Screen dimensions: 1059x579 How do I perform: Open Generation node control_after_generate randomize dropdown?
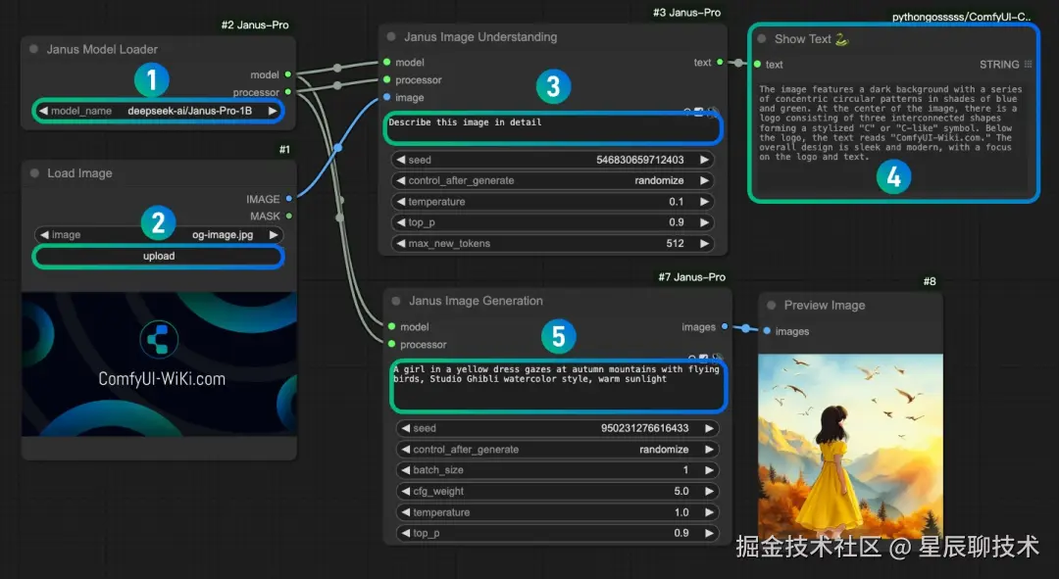pos(557,449)
